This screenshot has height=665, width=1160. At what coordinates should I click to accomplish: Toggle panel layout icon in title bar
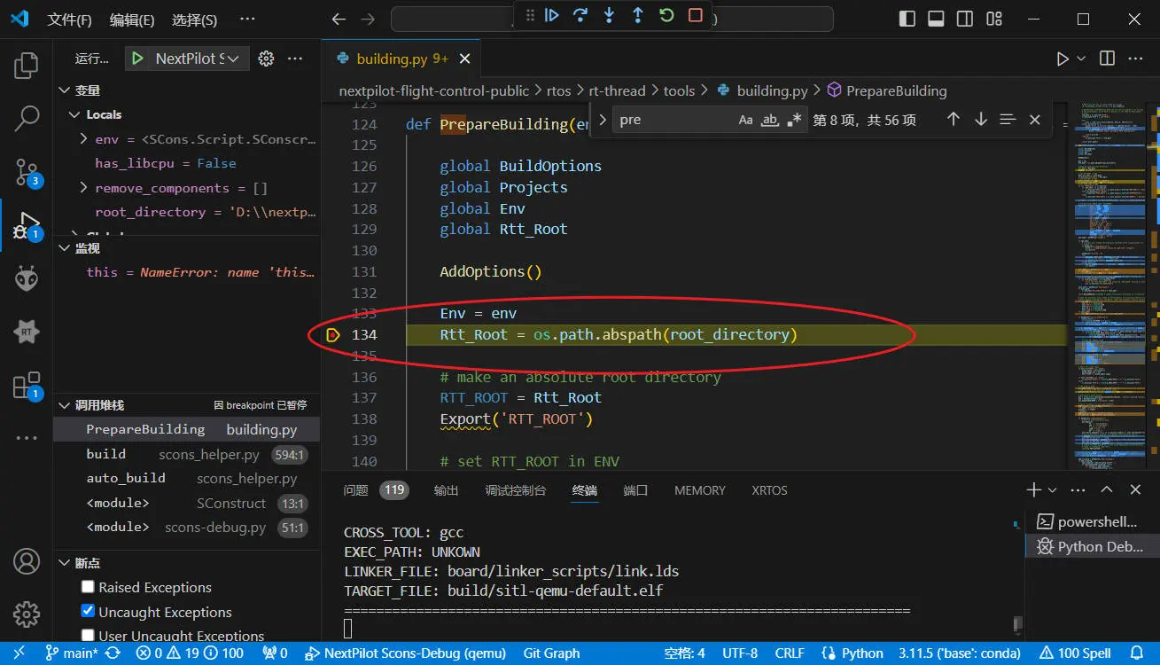(936, 19)
